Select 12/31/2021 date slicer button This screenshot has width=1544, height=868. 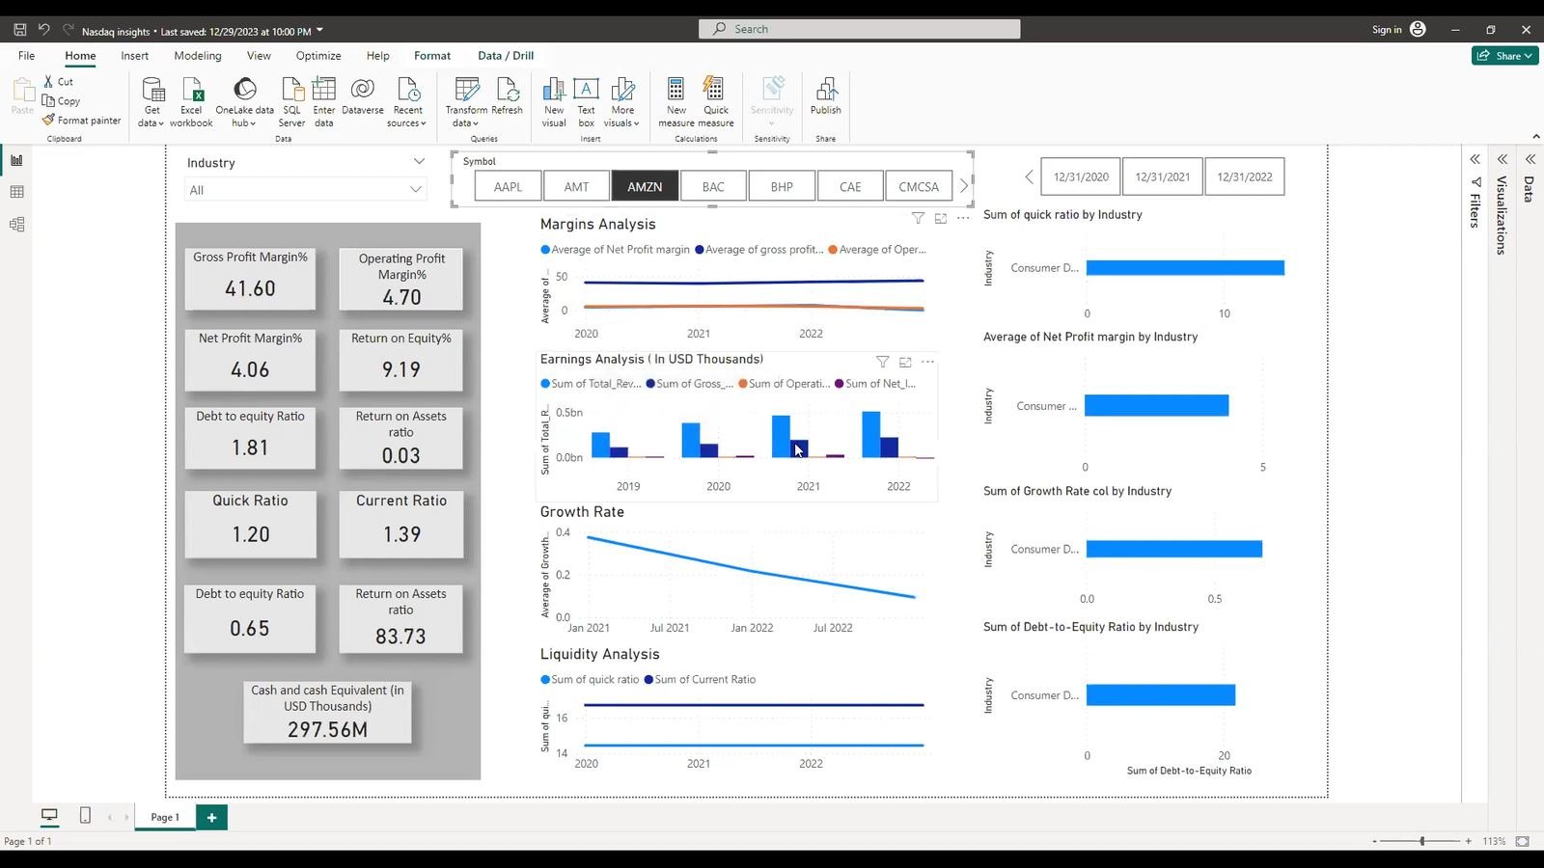tap(1163, 176)
